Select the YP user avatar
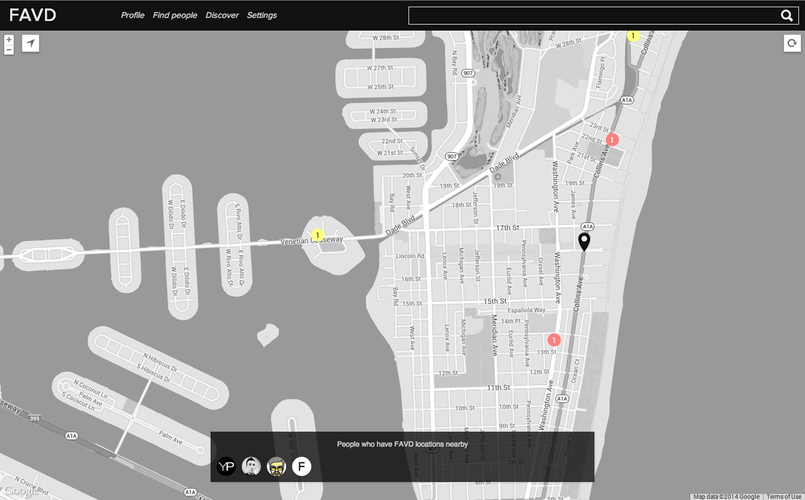The height and width of the screenshot is (500, 805). click(227, 466)
